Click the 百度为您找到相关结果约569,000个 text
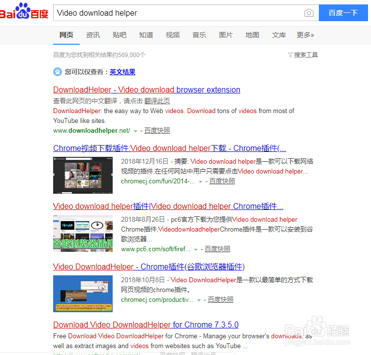The width and height of the screenshot is (371, 355). pyautogui.click(x=99, y=55)
